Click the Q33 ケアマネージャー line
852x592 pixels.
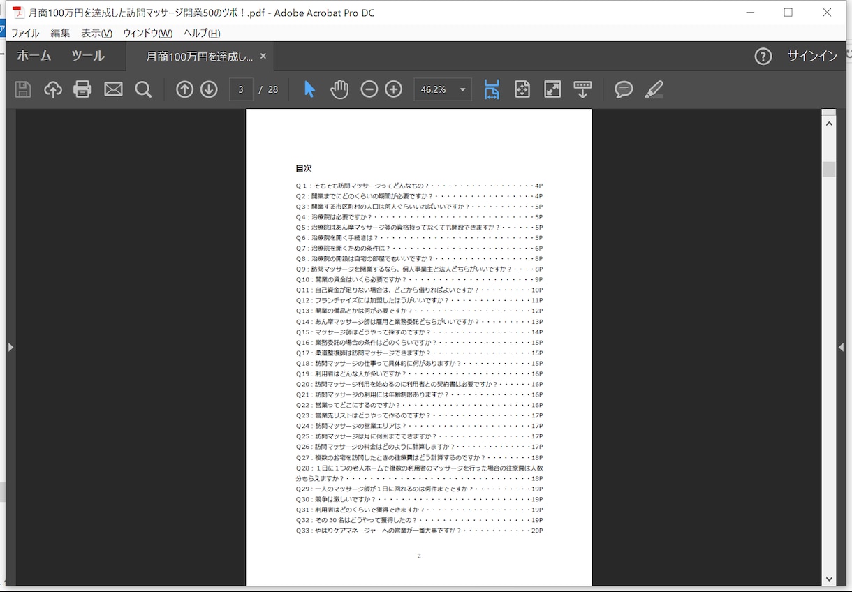tap(419, 531)
